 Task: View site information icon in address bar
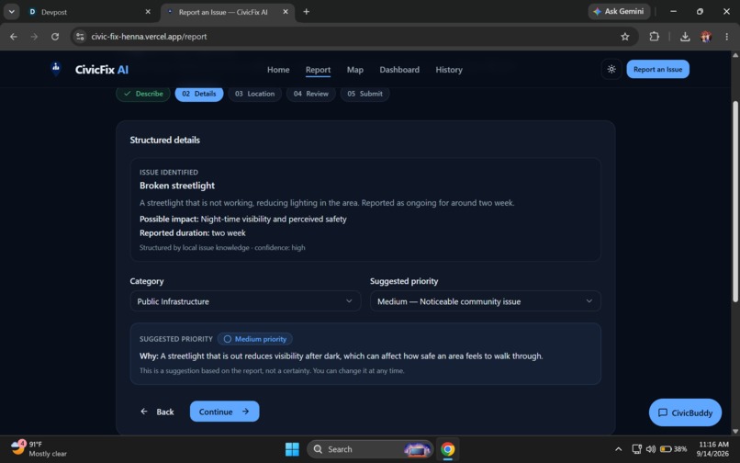coord(80,37)
